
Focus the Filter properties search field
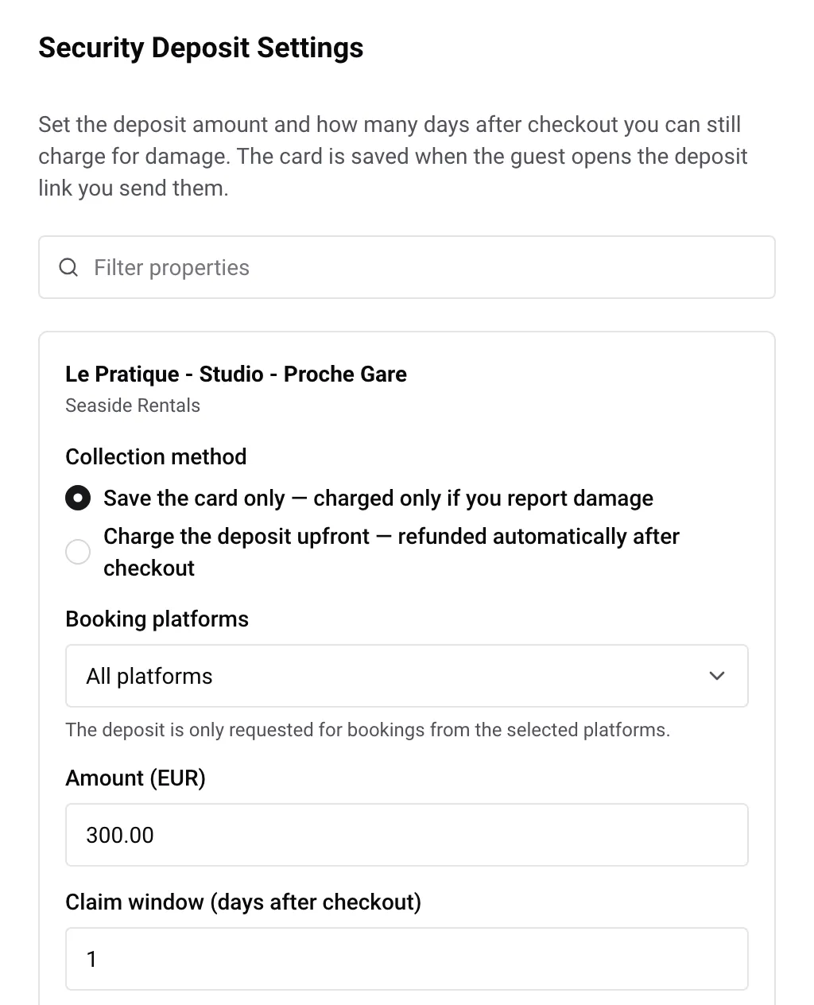coord(407,267)
